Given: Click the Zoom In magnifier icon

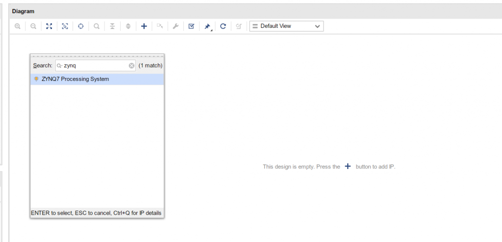Looking at the screenshot, I should [18, 26].
